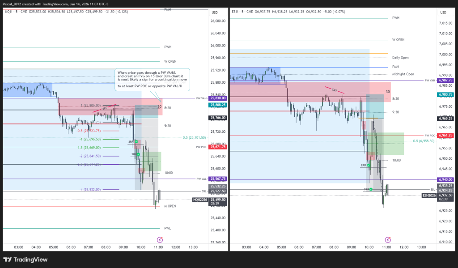Click 09:00 on the NQ time axis

tap(123, 247)
